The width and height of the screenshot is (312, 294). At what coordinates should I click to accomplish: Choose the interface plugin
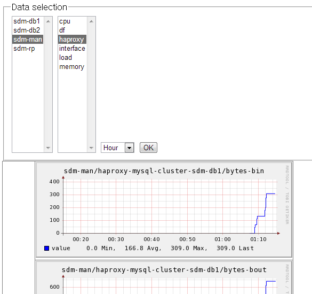pos(72,49)
